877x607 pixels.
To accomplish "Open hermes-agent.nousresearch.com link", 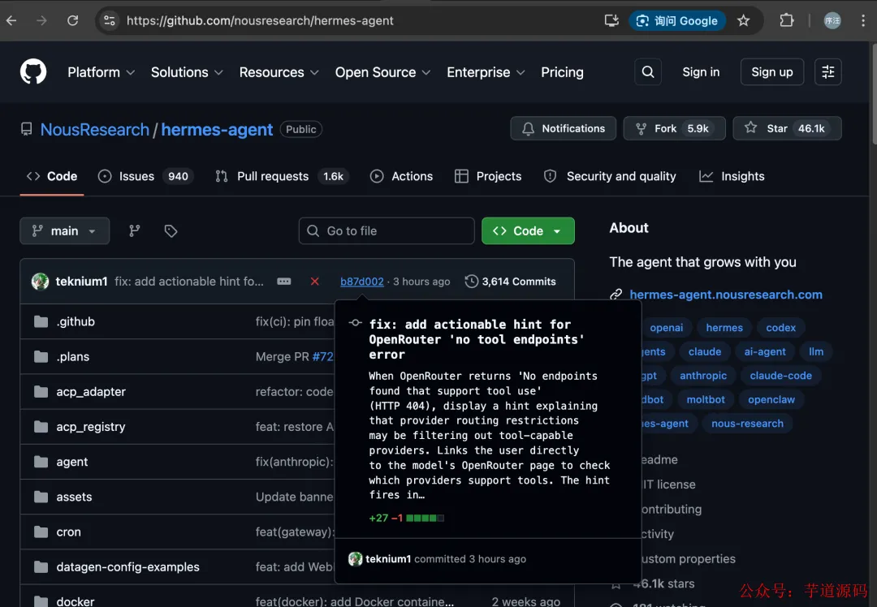I will 726,295.
